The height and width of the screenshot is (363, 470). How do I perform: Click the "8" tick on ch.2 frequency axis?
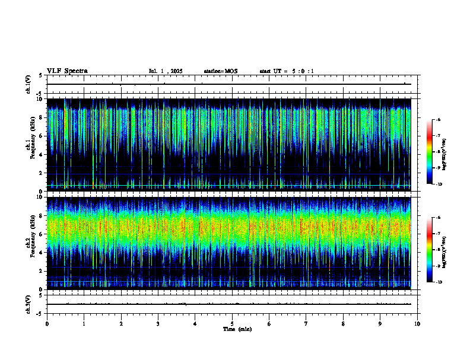(42, 216)
